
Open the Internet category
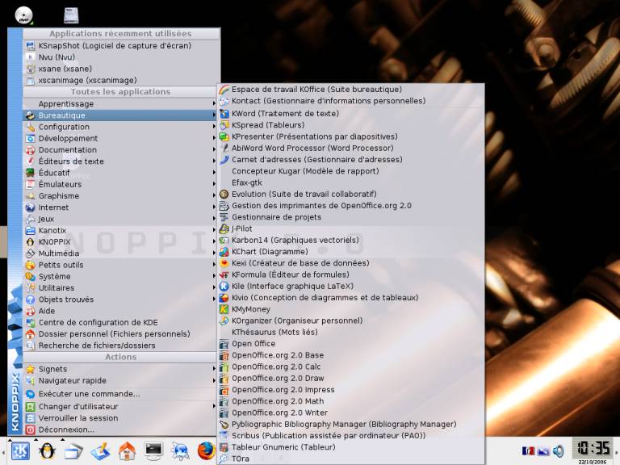(120, 207)
